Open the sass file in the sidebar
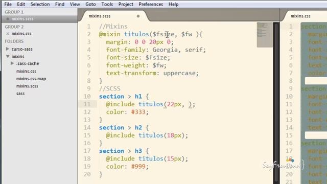This screenshot has height=184, width=327. coord(20,94)
